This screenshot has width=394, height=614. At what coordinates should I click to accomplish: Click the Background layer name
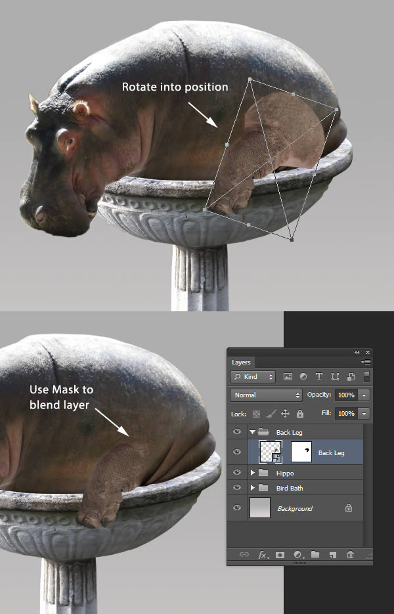coord(295,508)
